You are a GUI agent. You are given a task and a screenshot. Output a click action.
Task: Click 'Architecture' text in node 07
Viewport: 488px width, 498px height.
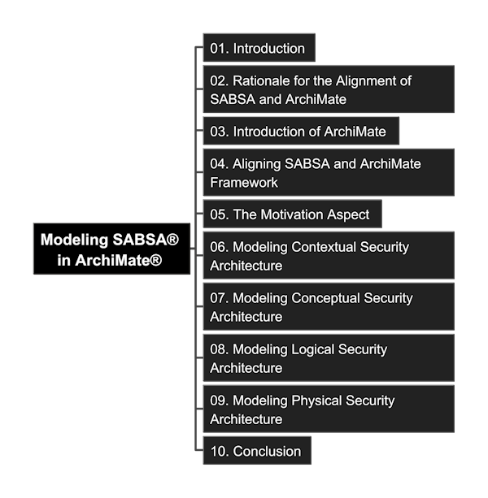246,317
